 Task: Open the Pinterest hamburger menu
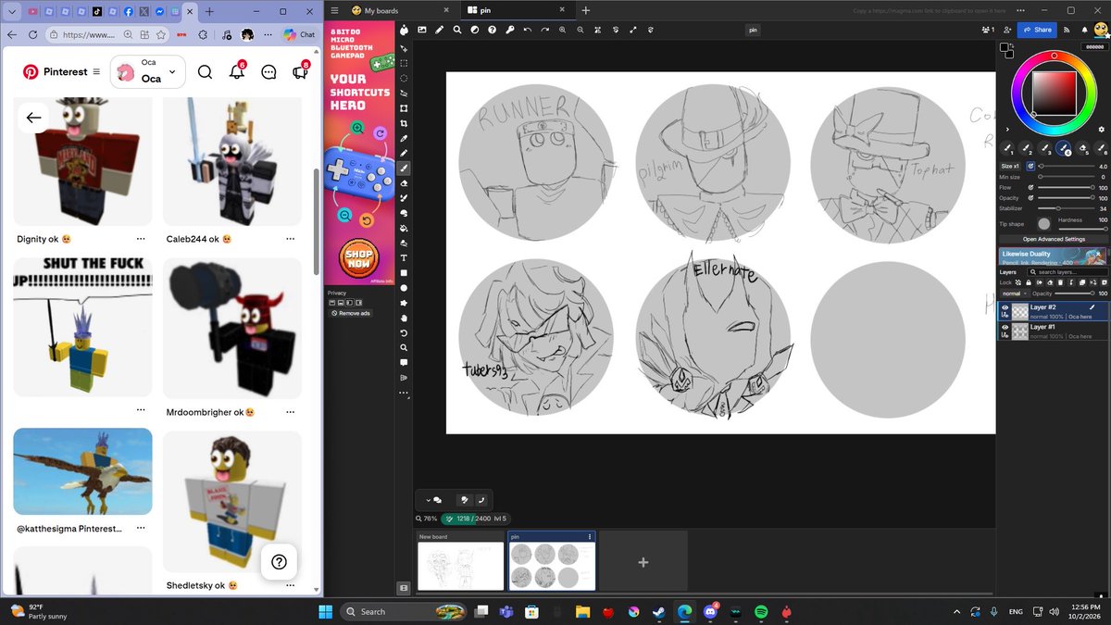tap(96, 72)
